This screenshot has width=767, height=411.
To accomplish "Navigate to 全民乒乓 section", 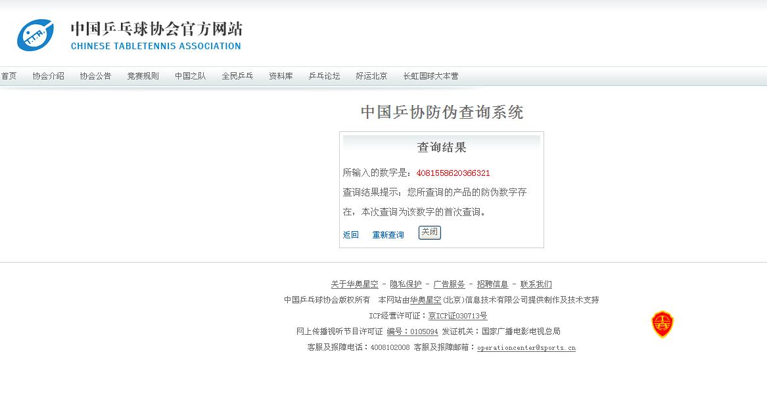I will point(238,76).
